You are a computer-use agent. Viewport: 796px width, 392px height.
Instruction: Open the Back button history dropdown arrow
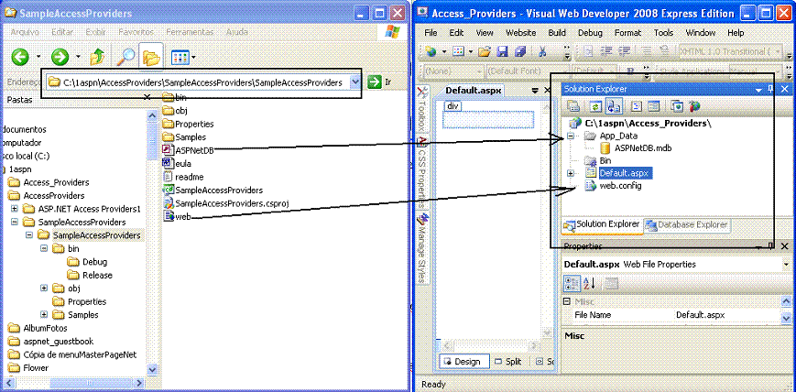38,57
